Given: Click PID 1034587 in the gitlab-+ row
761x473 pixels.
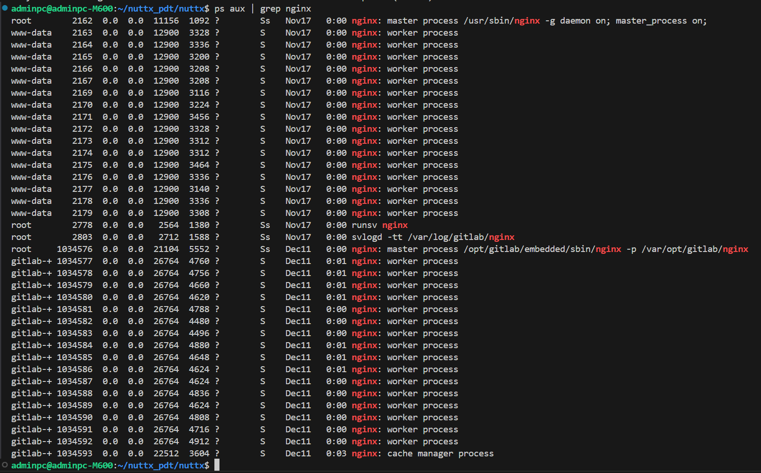Looking at the screenshot, I should pos(74,381).
